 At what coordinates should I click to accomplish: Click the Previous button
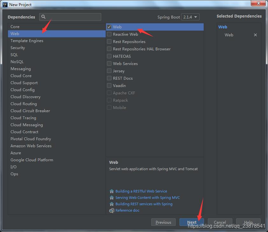(163, 222)
